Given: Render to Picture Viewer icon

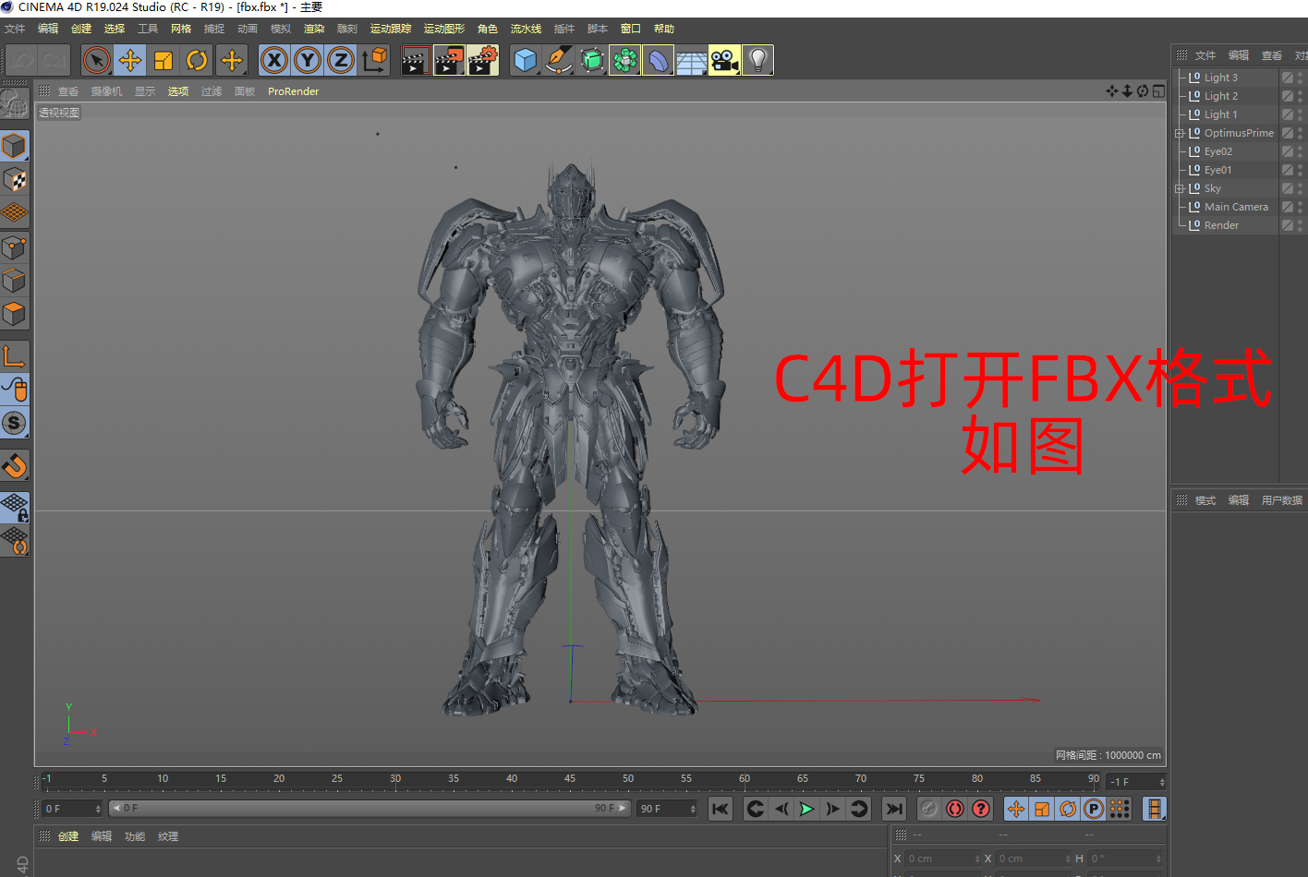Looking at the screenshot, I should (449, 61).
